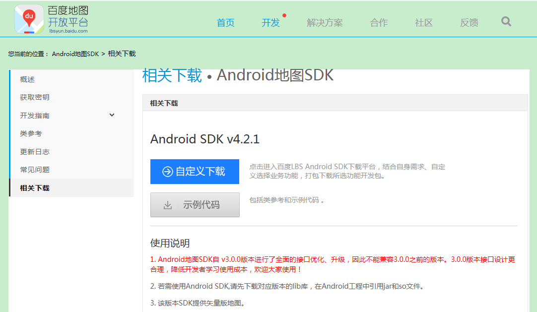Image resolution: width=537 pixels, height=312 pixels.
Task: Click the 百度地图 开放平台 title text
Action: (68, 16)
